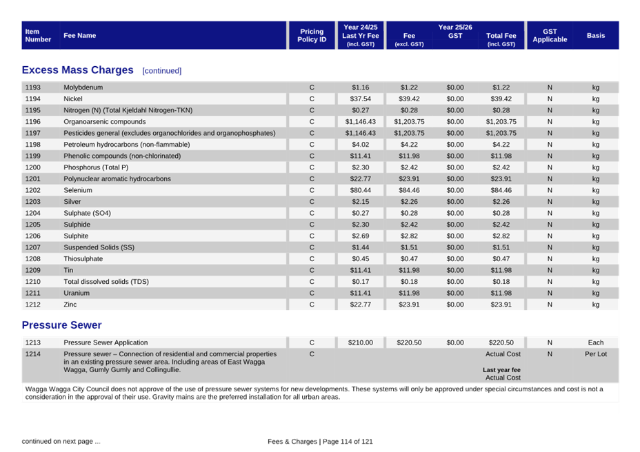Select 'Polynuclear aromatic hydrocarbons'
The width and height of the screenshot is (640, 452).
pos(117,178)
